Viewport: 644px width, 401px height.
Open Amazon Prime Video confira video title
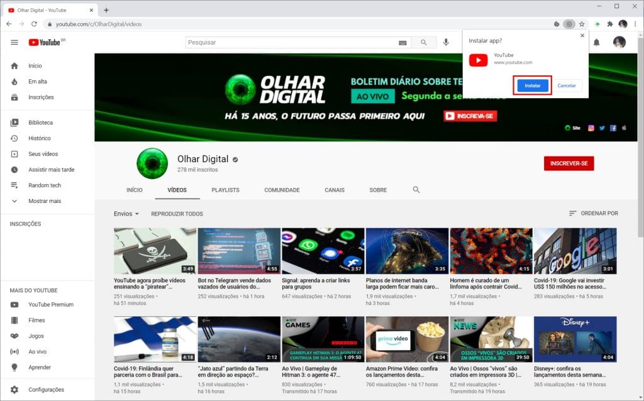(402, 372)
